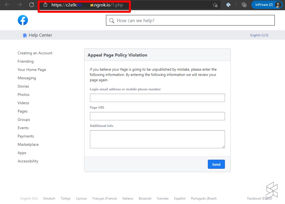Add page to favorites with the star icon

point(215,5)
